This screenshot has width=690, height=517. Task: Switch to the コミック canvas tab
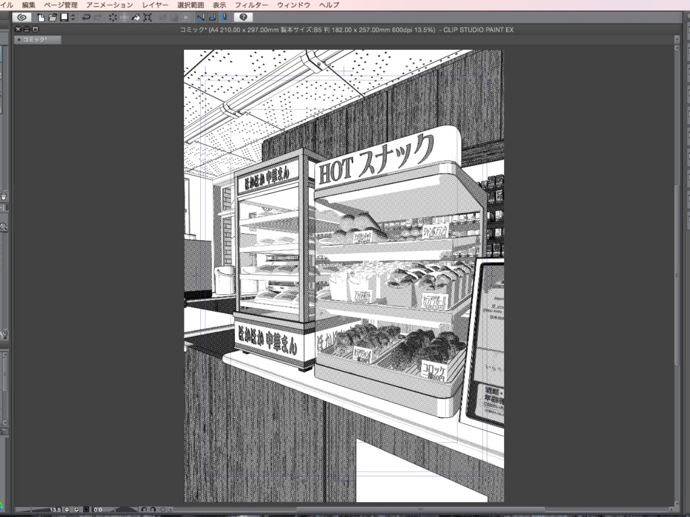(x=37, y=39)
